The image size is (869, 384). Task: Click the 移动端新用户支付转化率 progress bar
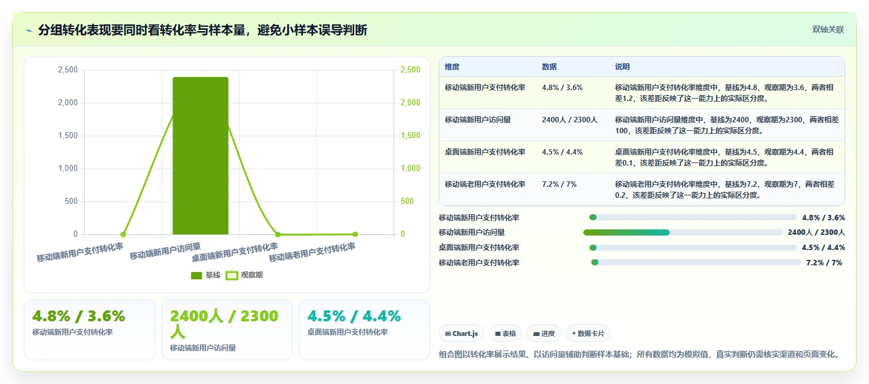pos(693,217)
